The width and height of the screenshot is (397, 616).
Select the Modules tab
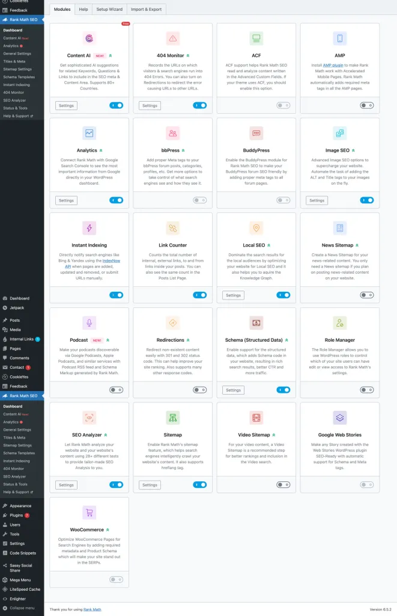pyautogui.click(x=62, y=10)
